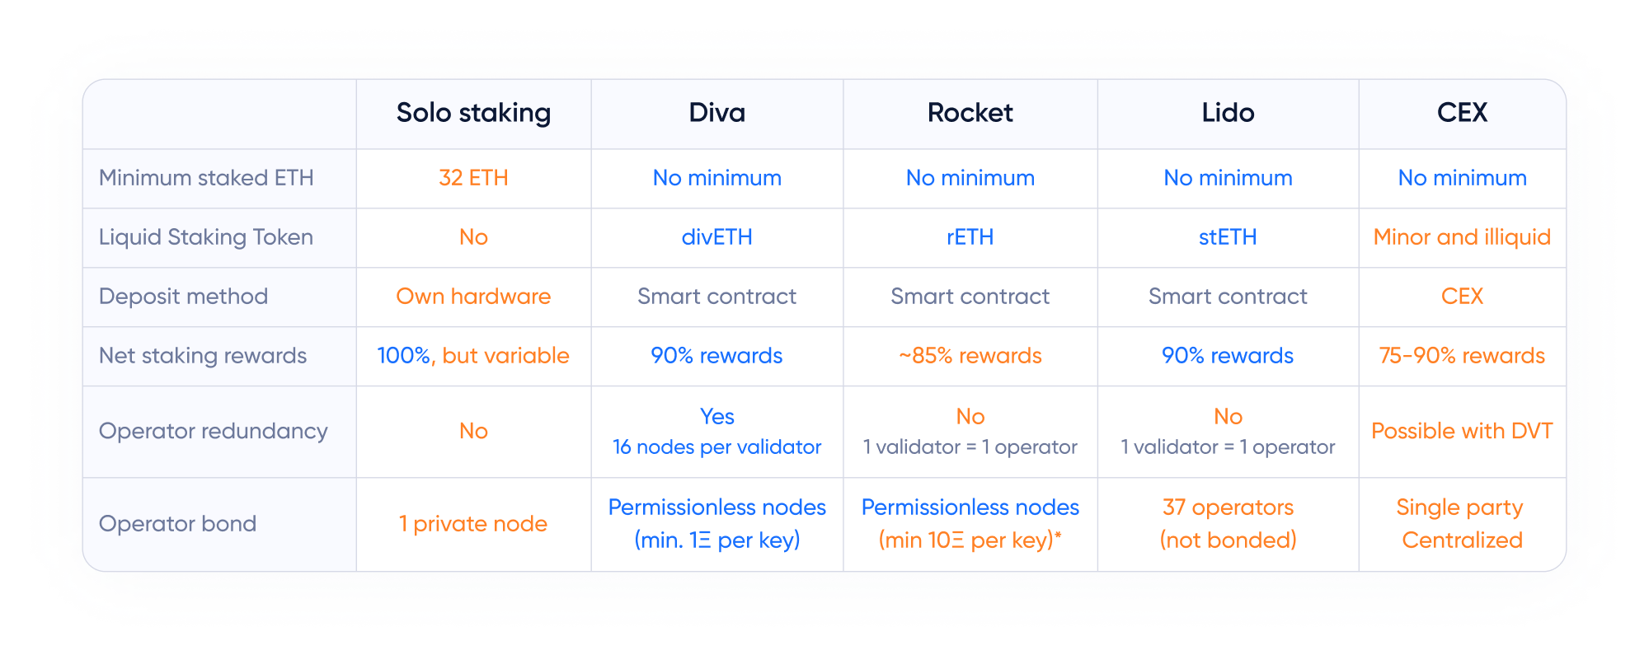The height and width of the screenshot is (650, 1649).
Task: Select the Net staking rewards row label
Action: [x=203, y=356]
